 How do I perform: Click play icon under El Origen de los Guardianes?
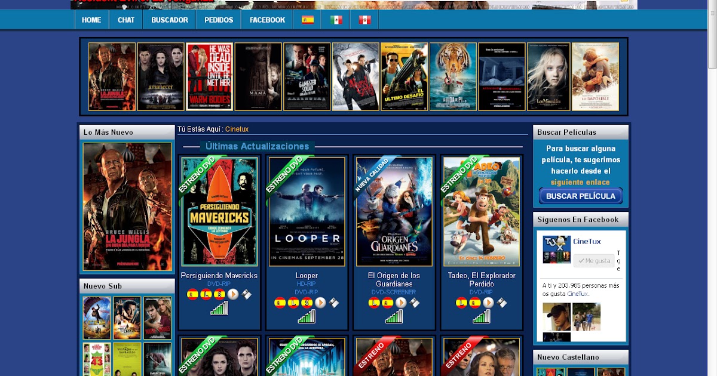[x=401, y=303]
